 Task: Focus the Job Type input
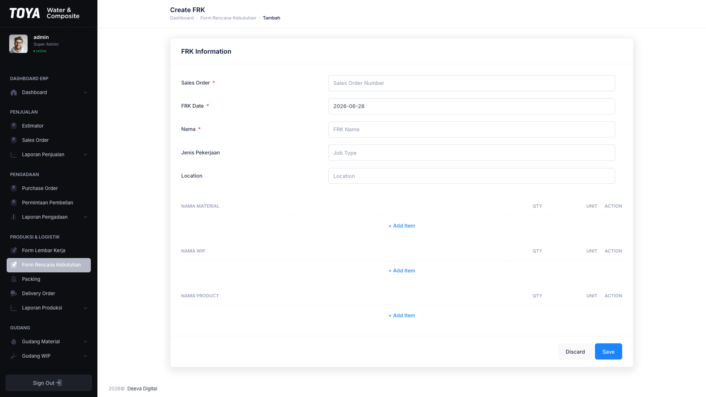tap(471, 153)
